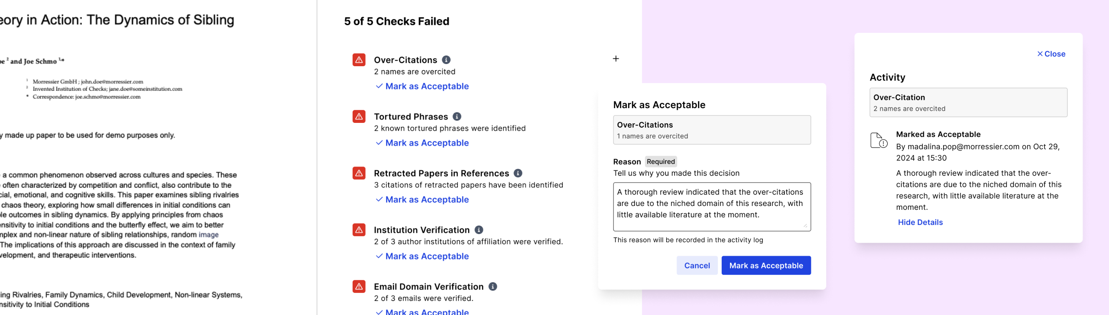Click the Institution Verification warning icon

coord(359,230)
